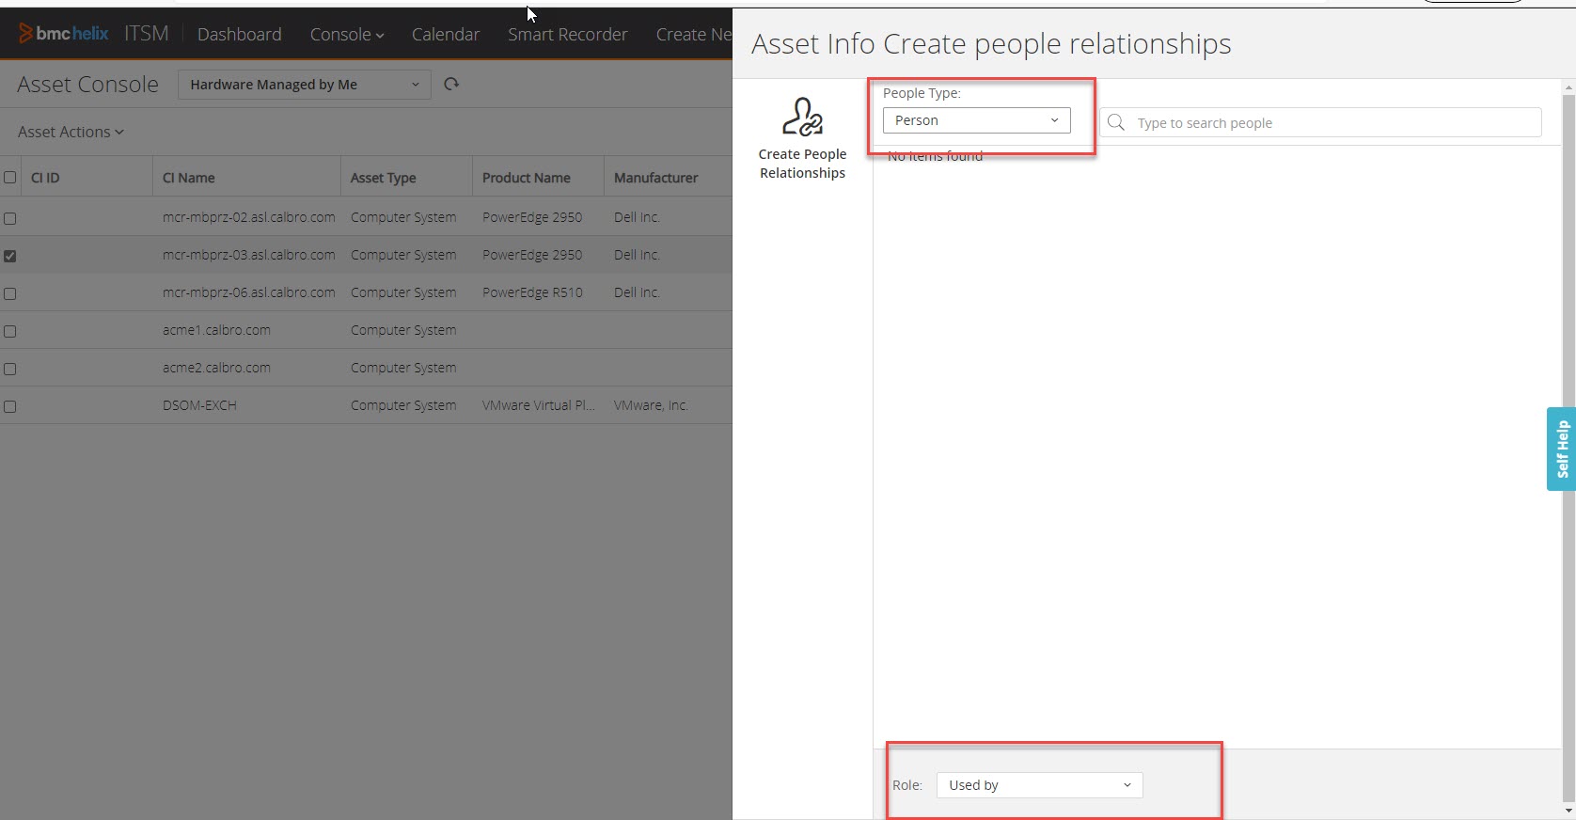1576x820 pixels.
Task: Go to the Dashboard menu item
Action: click(239, 35)
